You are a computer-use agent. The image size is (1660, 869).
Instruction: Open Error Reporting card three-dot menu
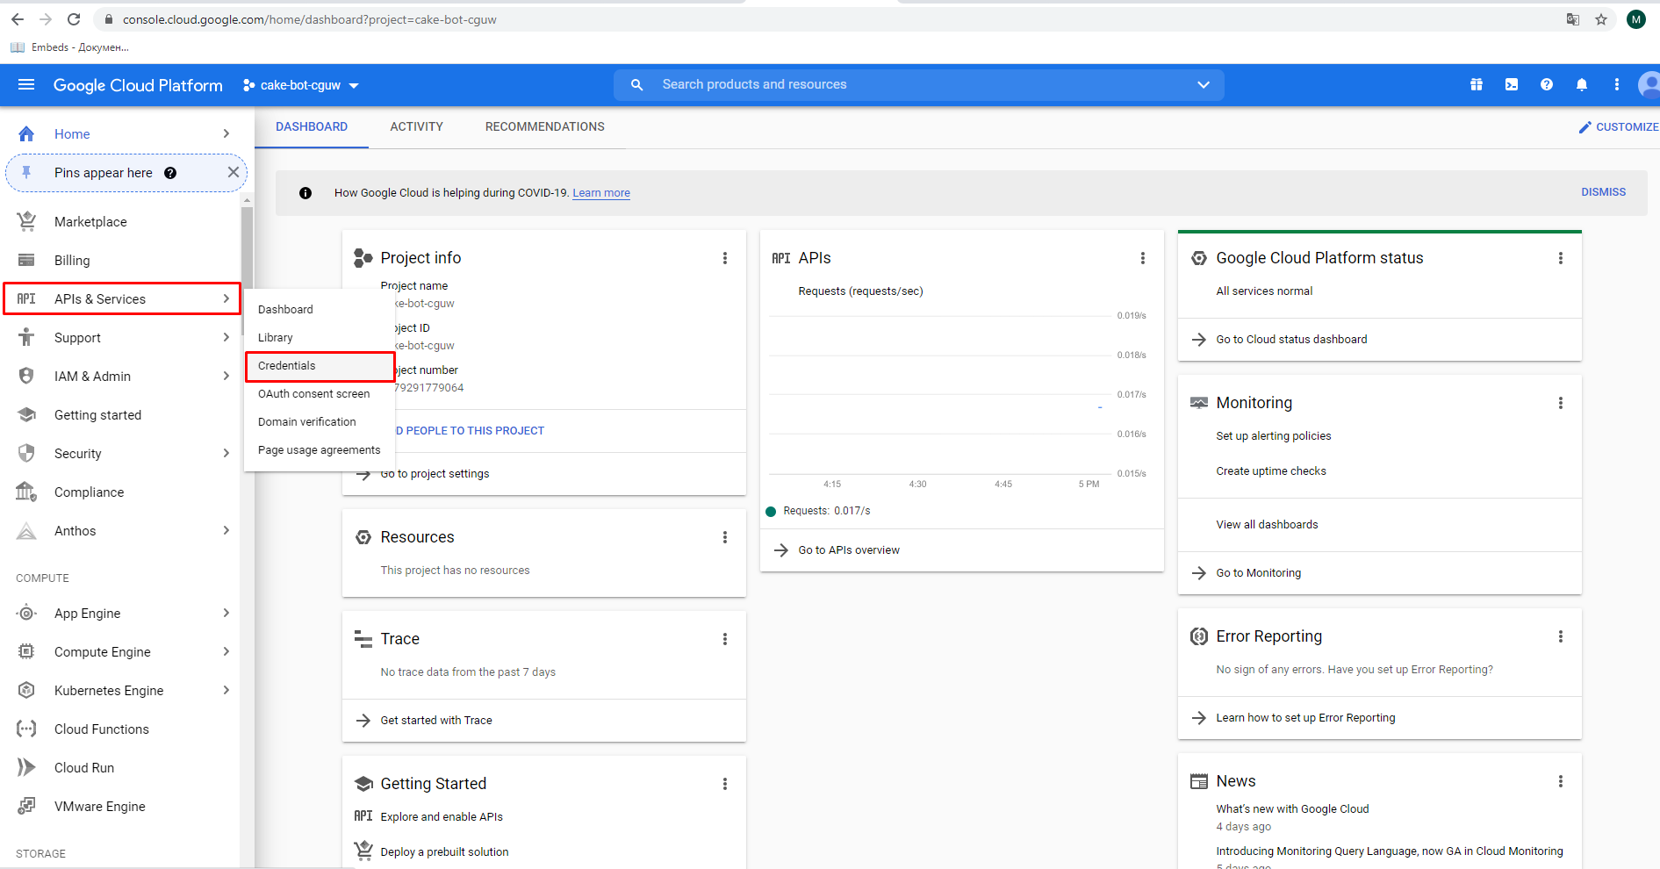(x=1561, y=636)
